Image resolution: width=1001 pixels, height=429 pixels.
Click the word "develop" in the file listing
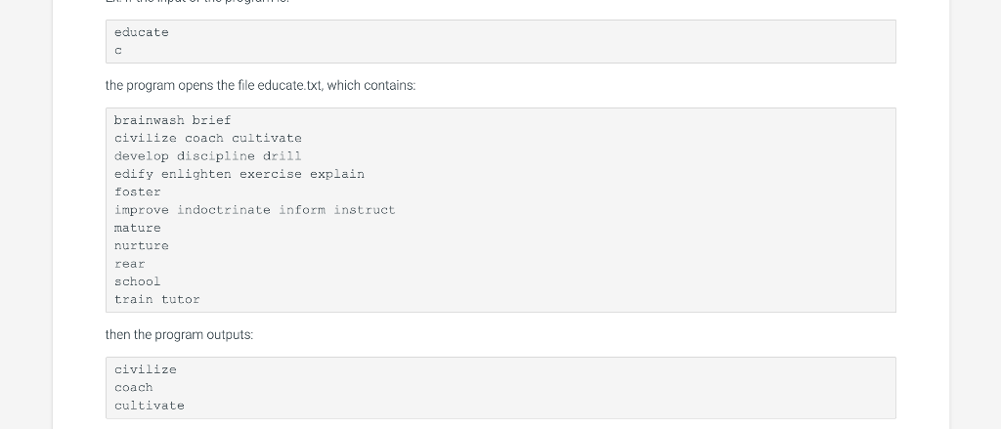point(141,156)
